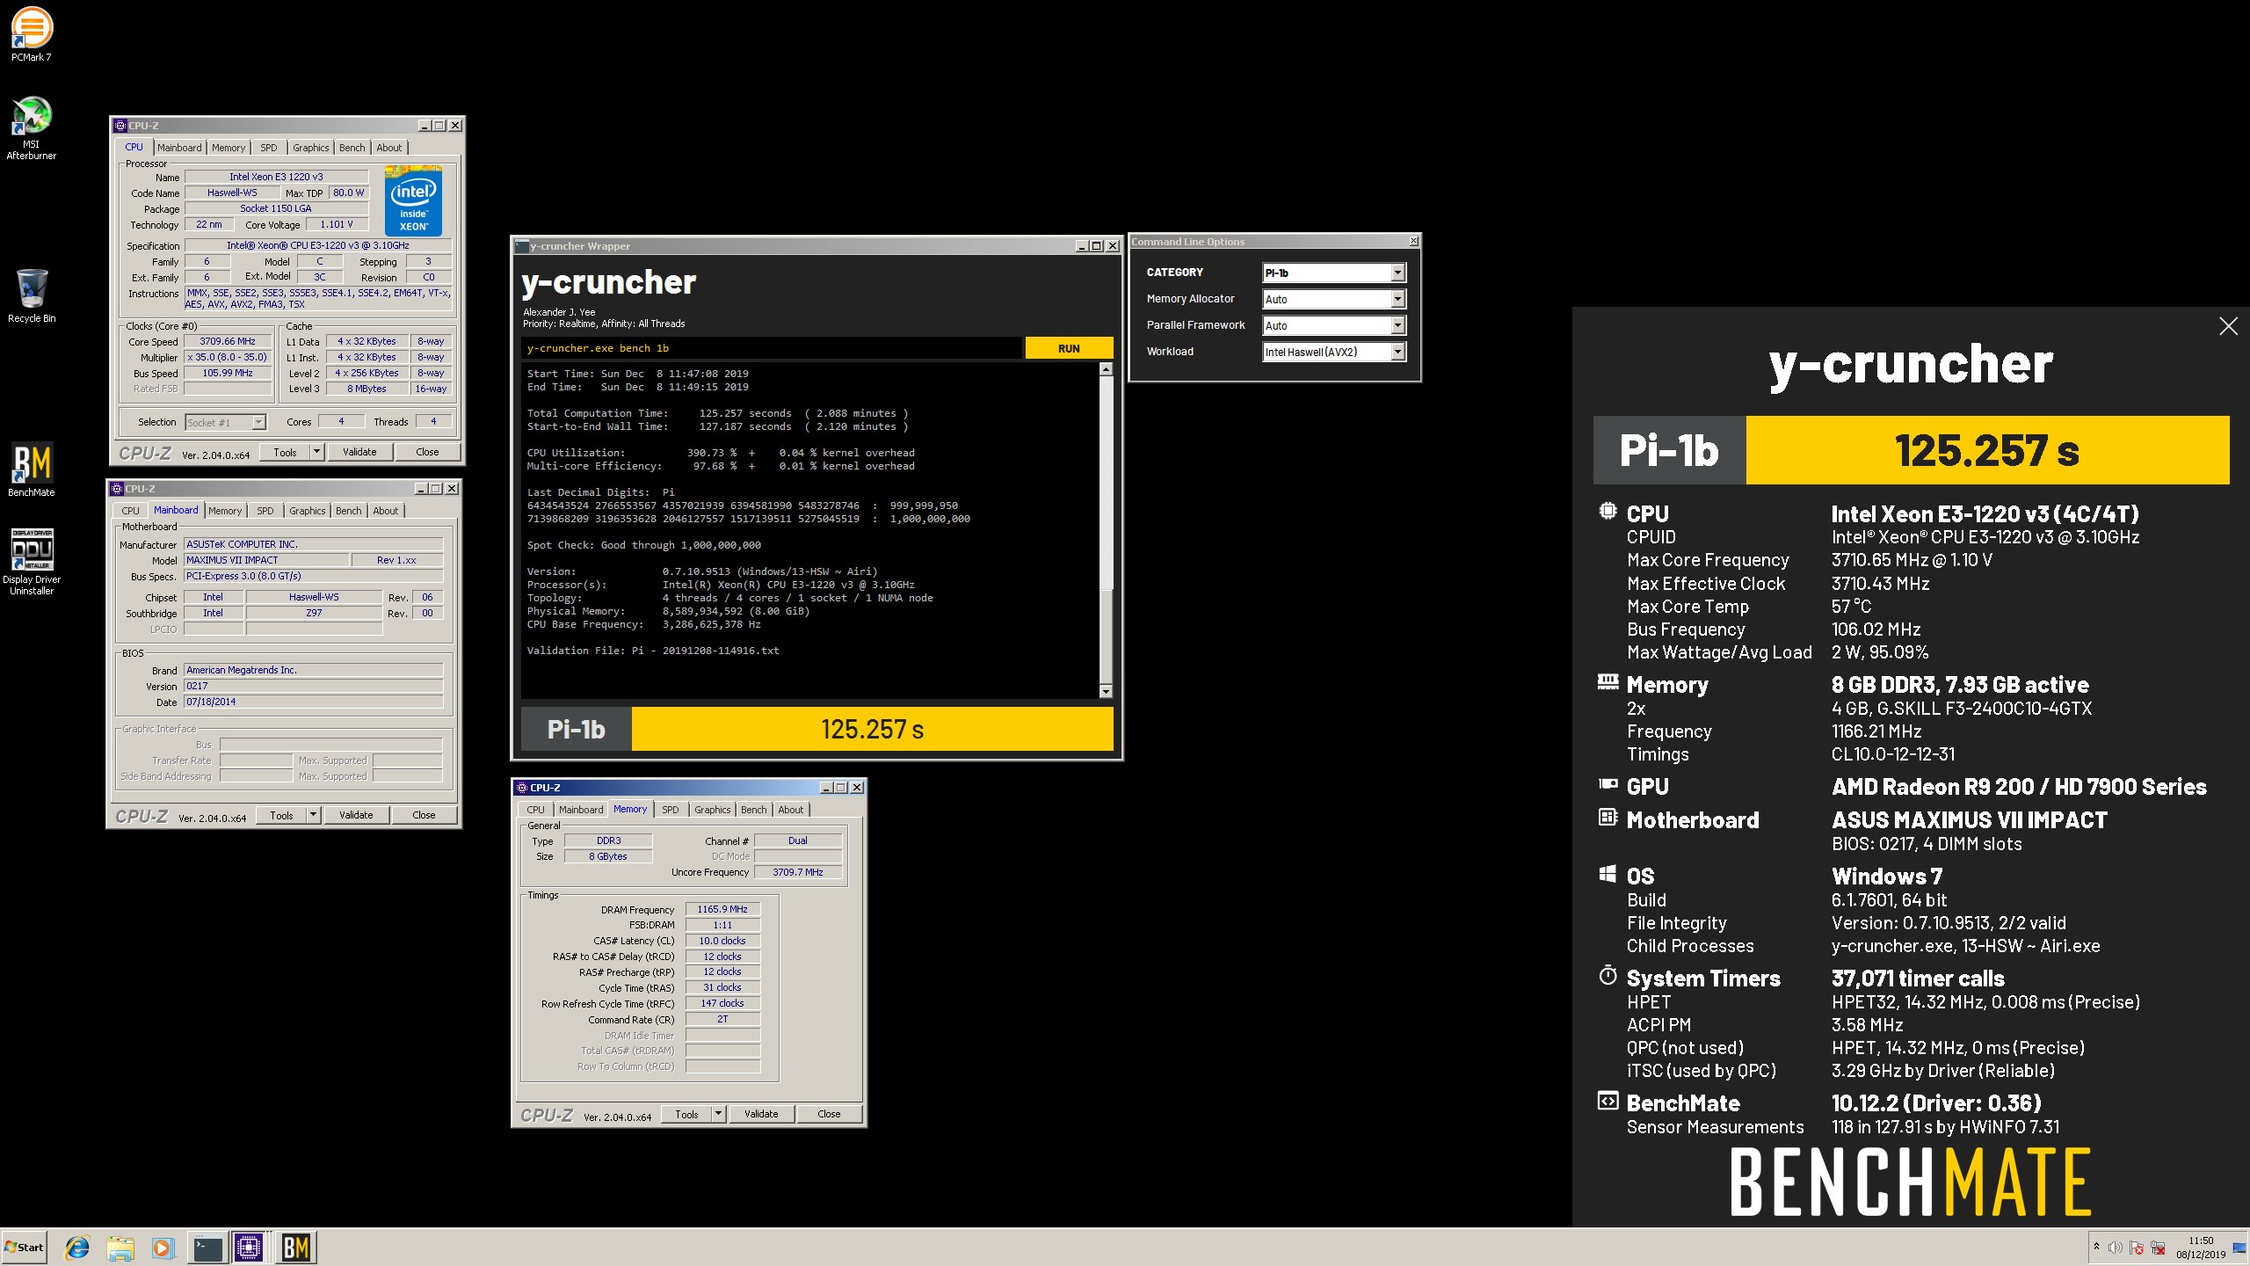Click the Pi-1b 125.257 s bar in y-cruncher

[817, 729]
